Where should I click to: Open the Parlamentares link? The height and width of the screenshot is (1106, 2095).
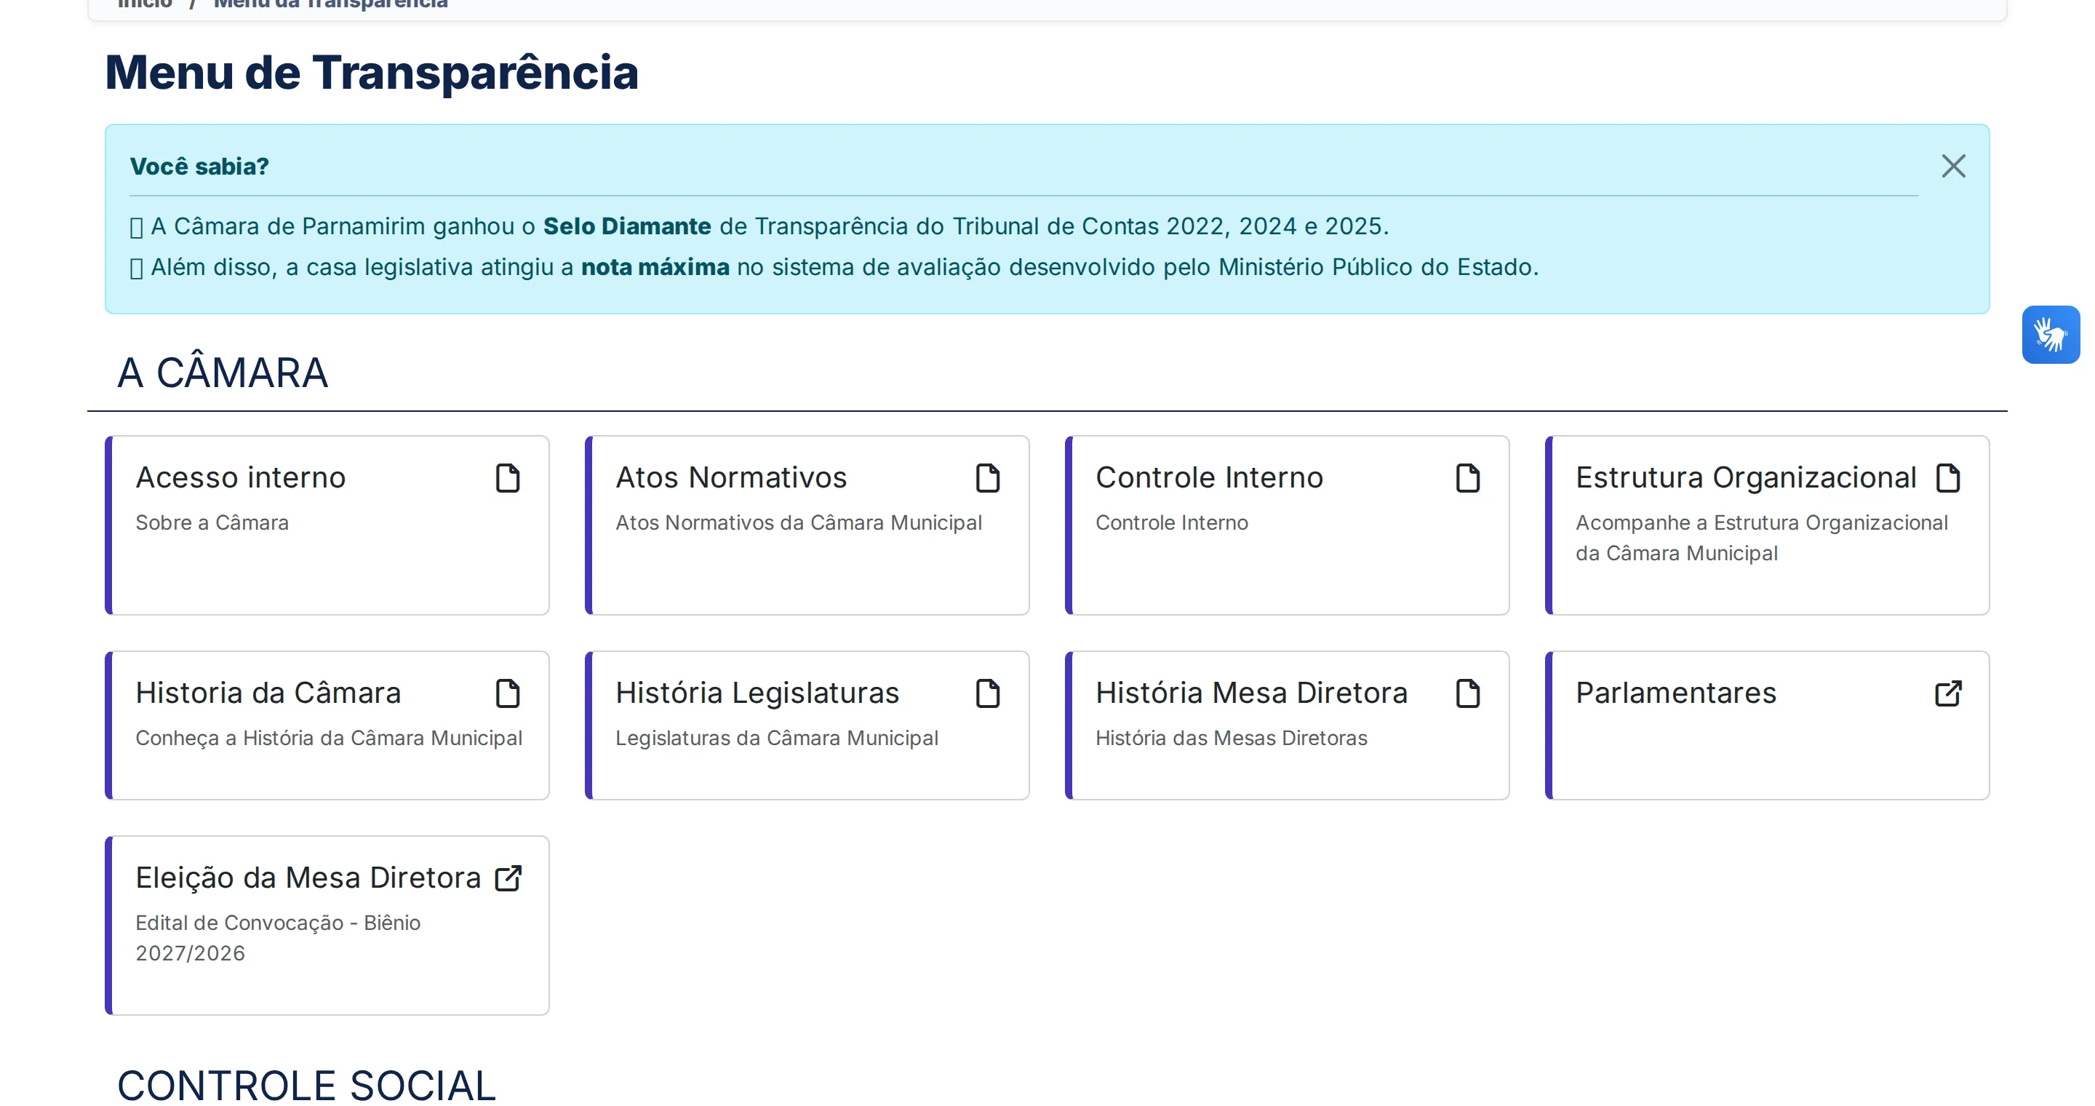[x=1676, y=693]
